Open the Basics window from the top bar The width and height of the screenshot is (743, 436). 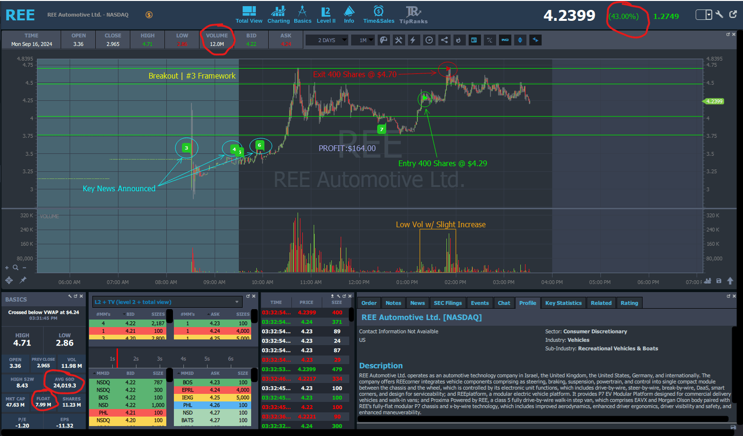(x=302, y=15)
